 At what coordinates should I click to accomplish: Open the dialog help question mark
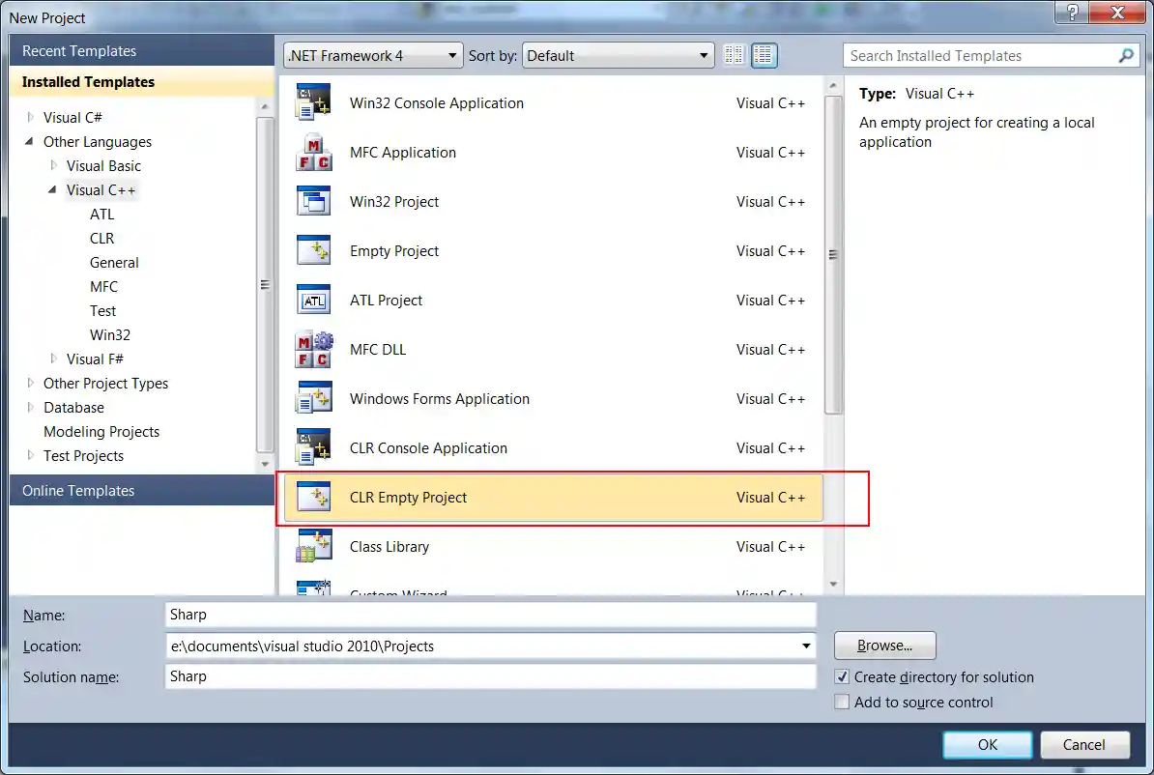pyautogui.click(x=1071, y=13)
